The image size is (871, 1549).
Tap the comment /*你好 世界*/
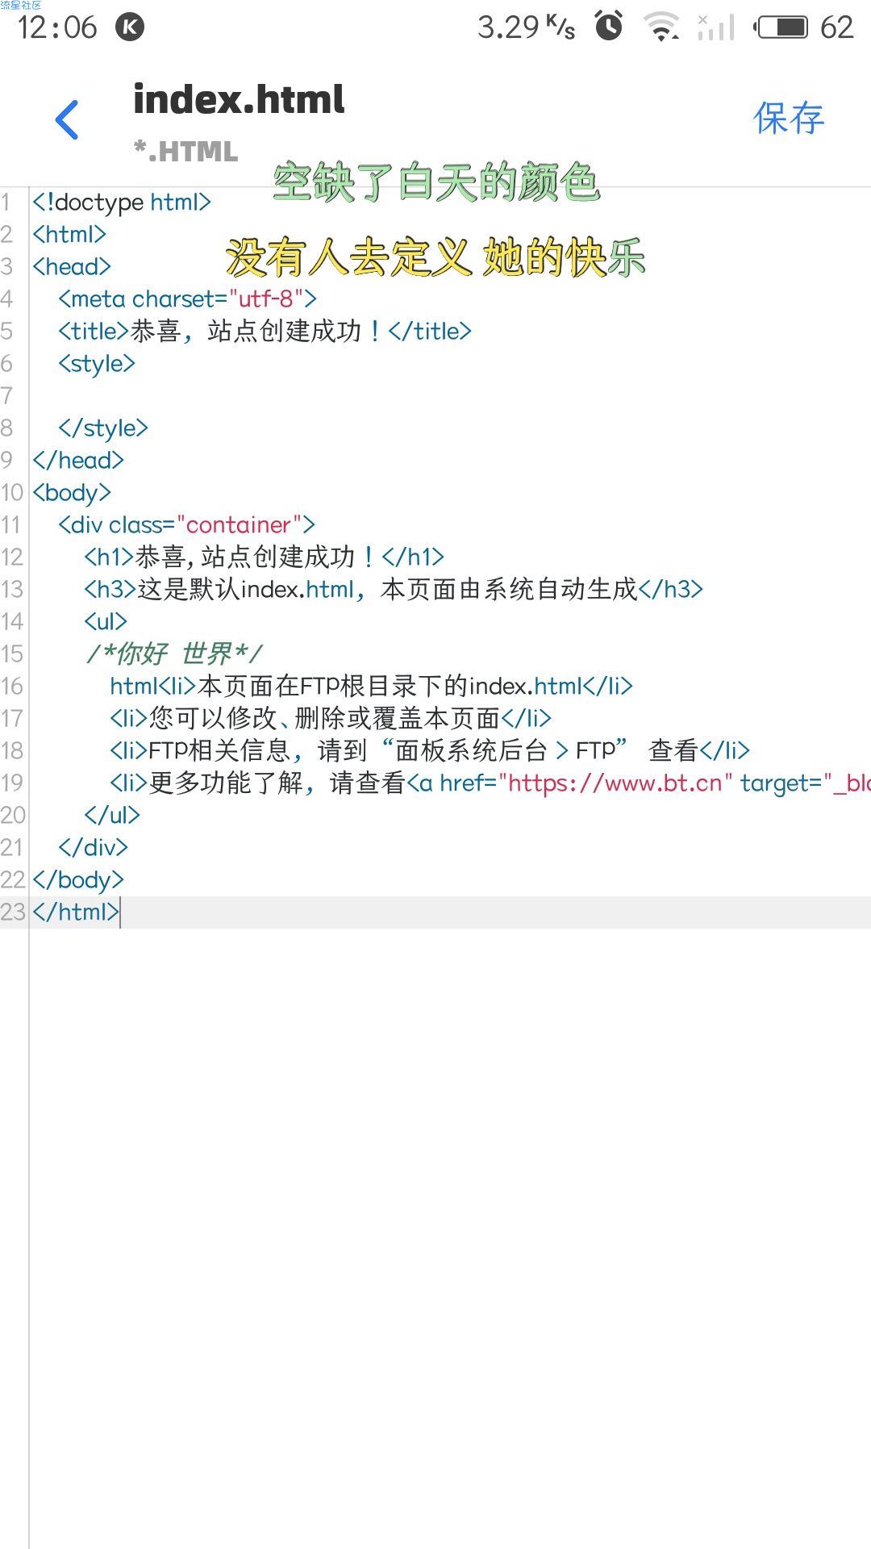click(174, 653)
